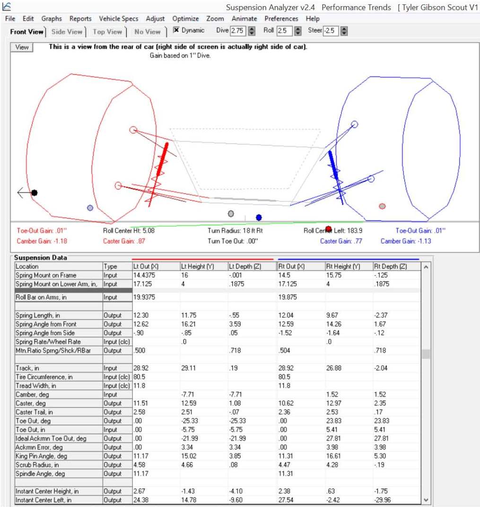Click Lt Out value 14.4375 for Spring Mount on Frame
This screenshot has height=507, width=480.
(x=156, y=275)
